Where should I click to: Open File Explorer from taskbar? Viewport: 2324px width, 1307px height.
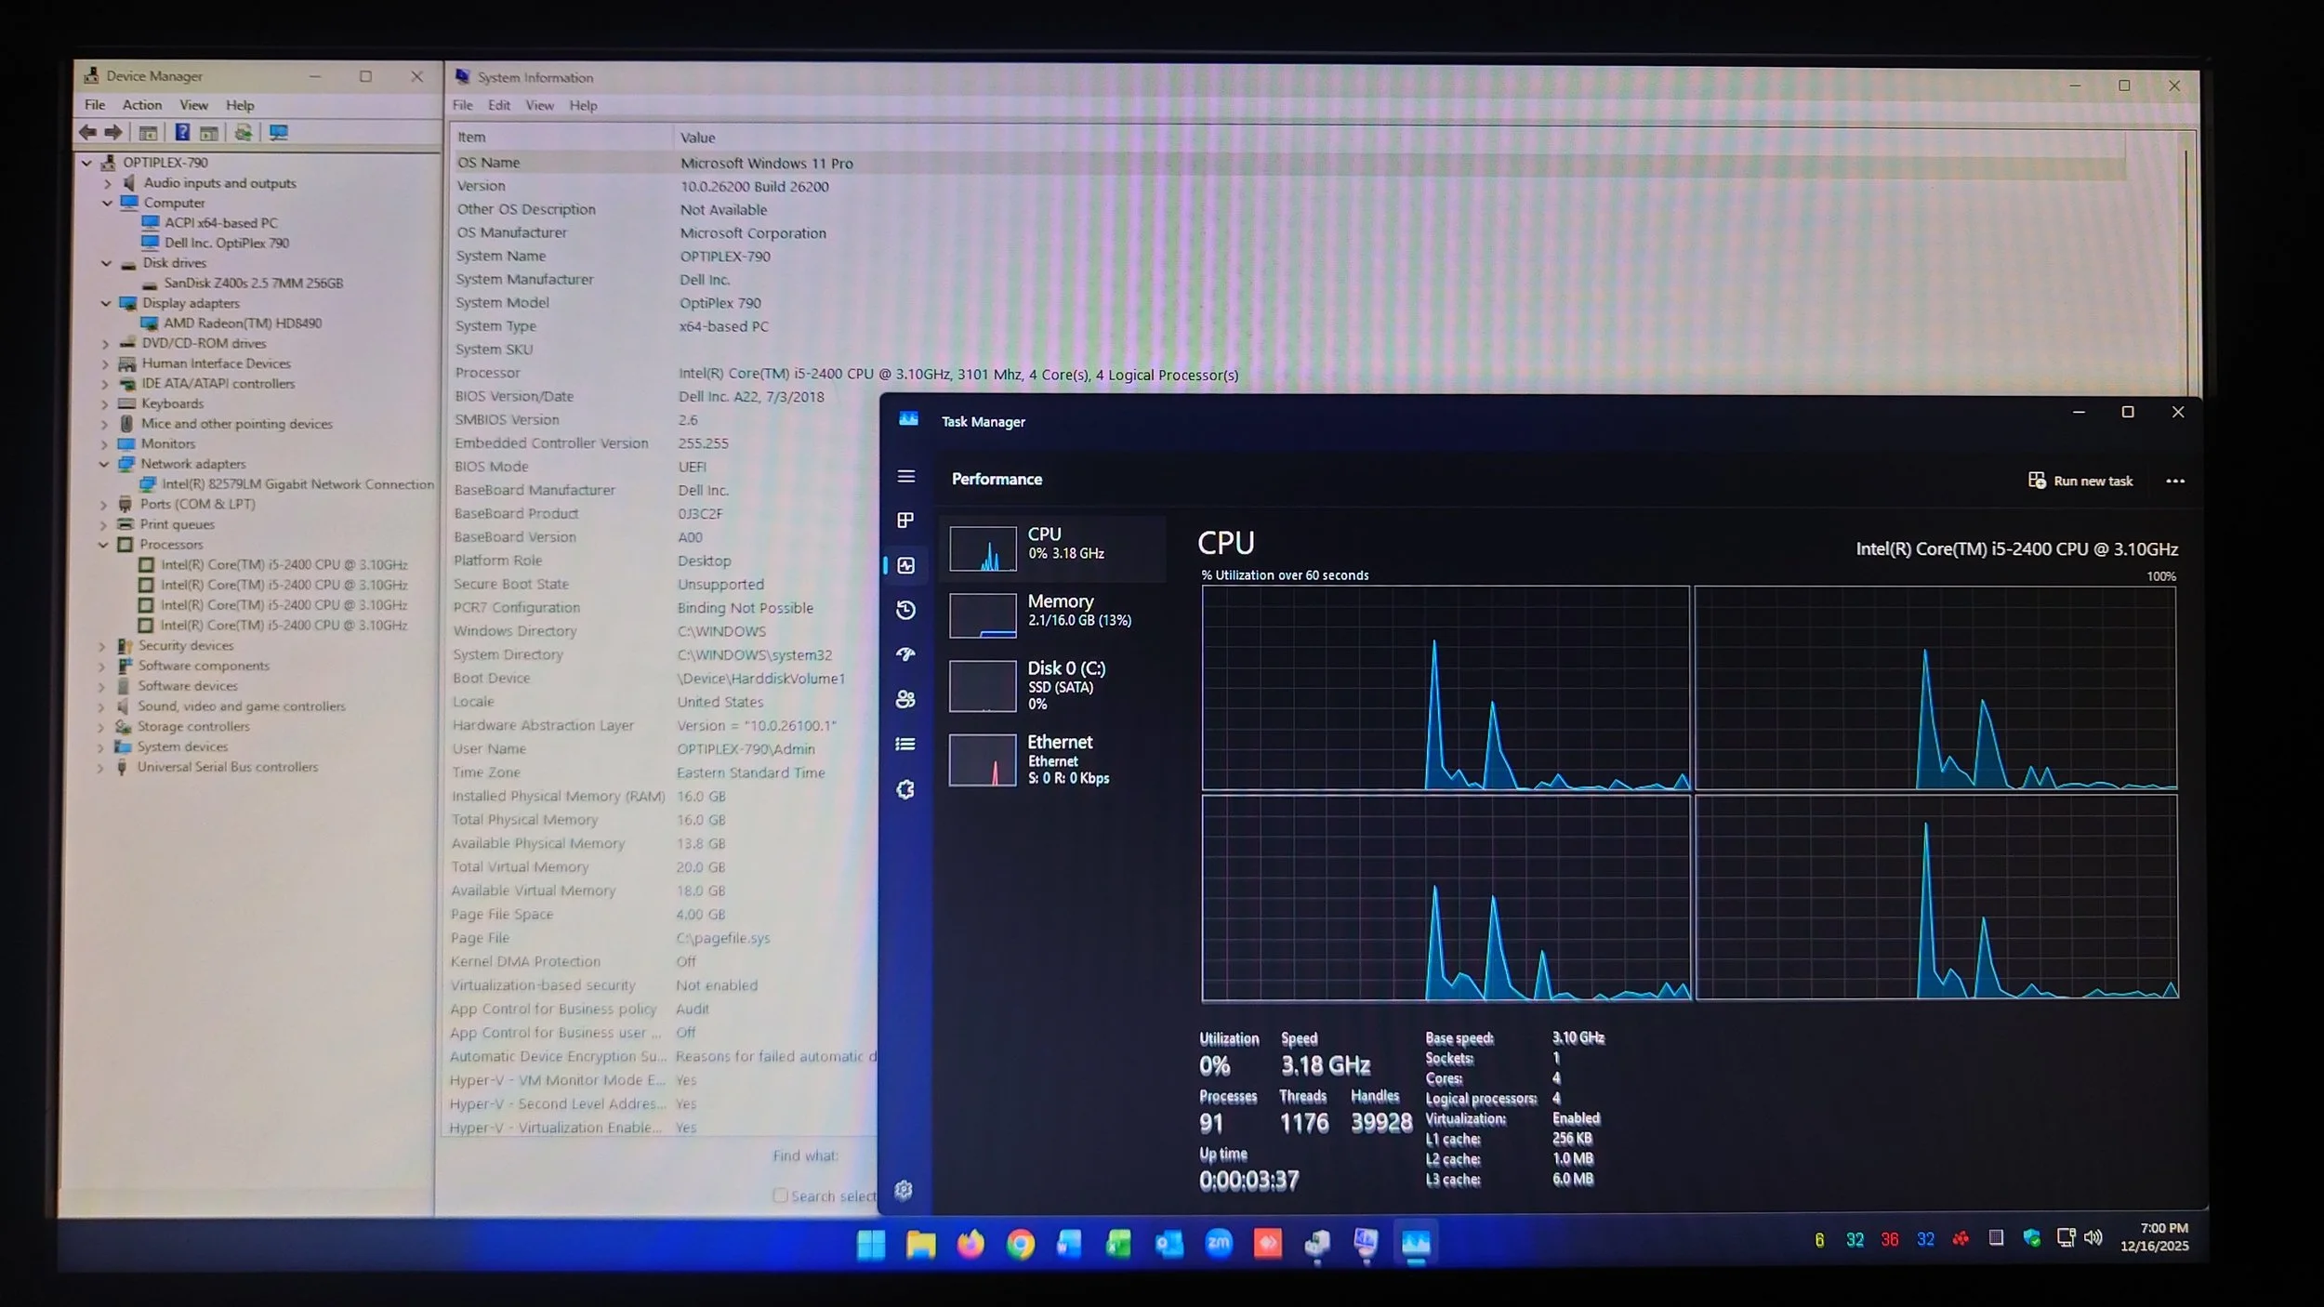pos(920,1244)
